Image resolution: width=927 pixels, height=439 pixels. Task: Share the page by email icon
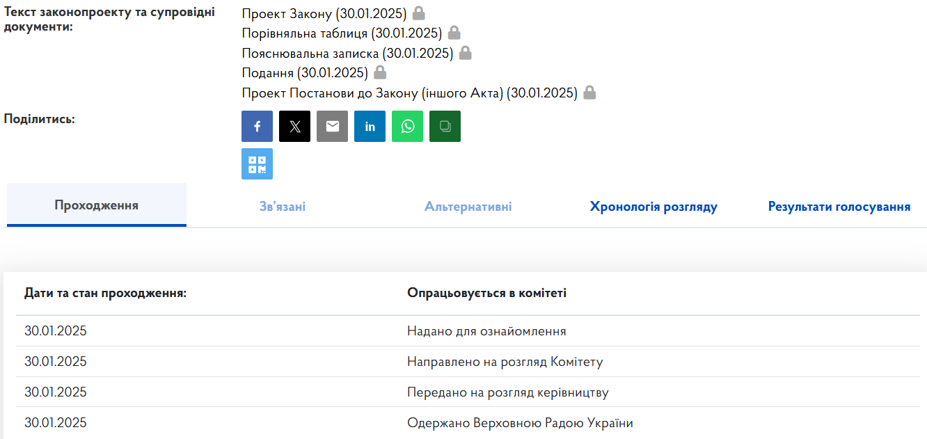coord(332,127)
